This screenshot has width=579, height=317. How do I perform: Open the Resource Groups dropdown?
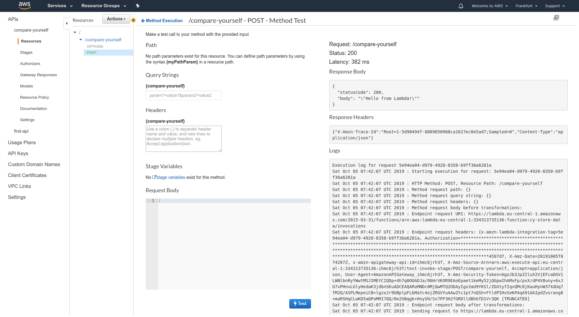tap(104, 6)
